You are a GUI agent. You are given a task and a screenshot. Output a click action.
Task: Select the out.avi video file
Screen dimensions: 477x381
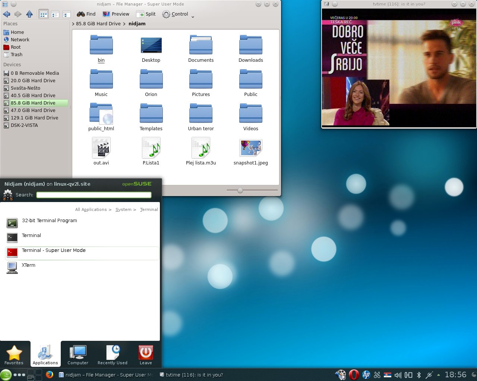click(x=101, y=148)
